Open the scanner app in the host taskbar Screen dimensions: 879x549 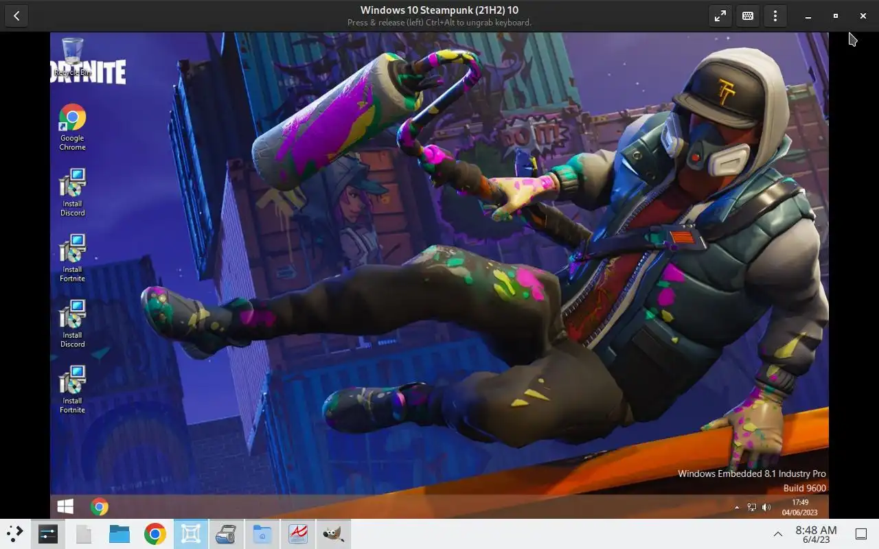click(x=227, y=534)
